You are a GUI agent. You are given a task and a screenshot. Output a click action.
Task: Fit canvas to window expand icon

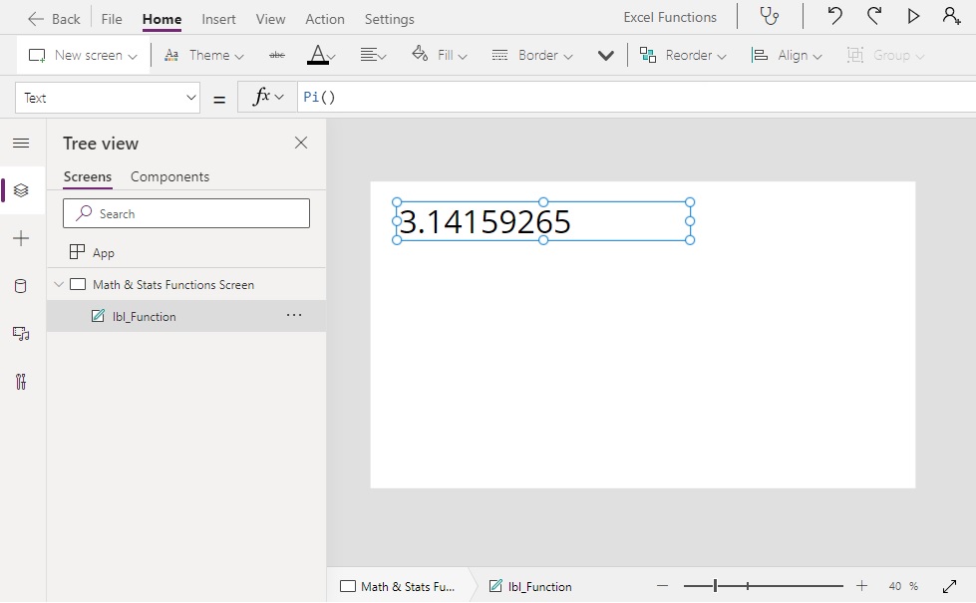click(x=949, y=586)
